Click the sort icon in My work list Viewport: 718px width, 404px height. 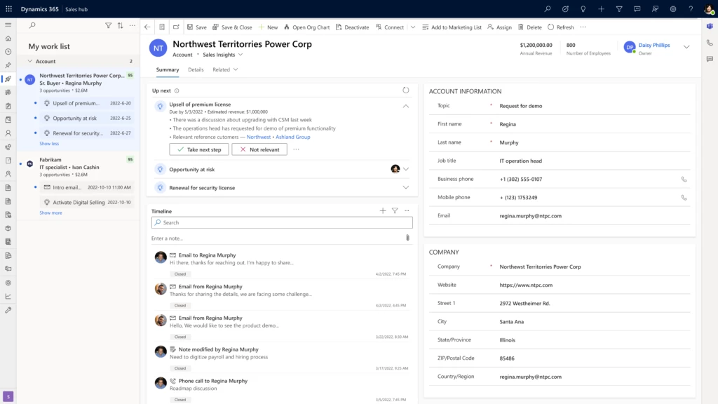(x=119, y=25)
